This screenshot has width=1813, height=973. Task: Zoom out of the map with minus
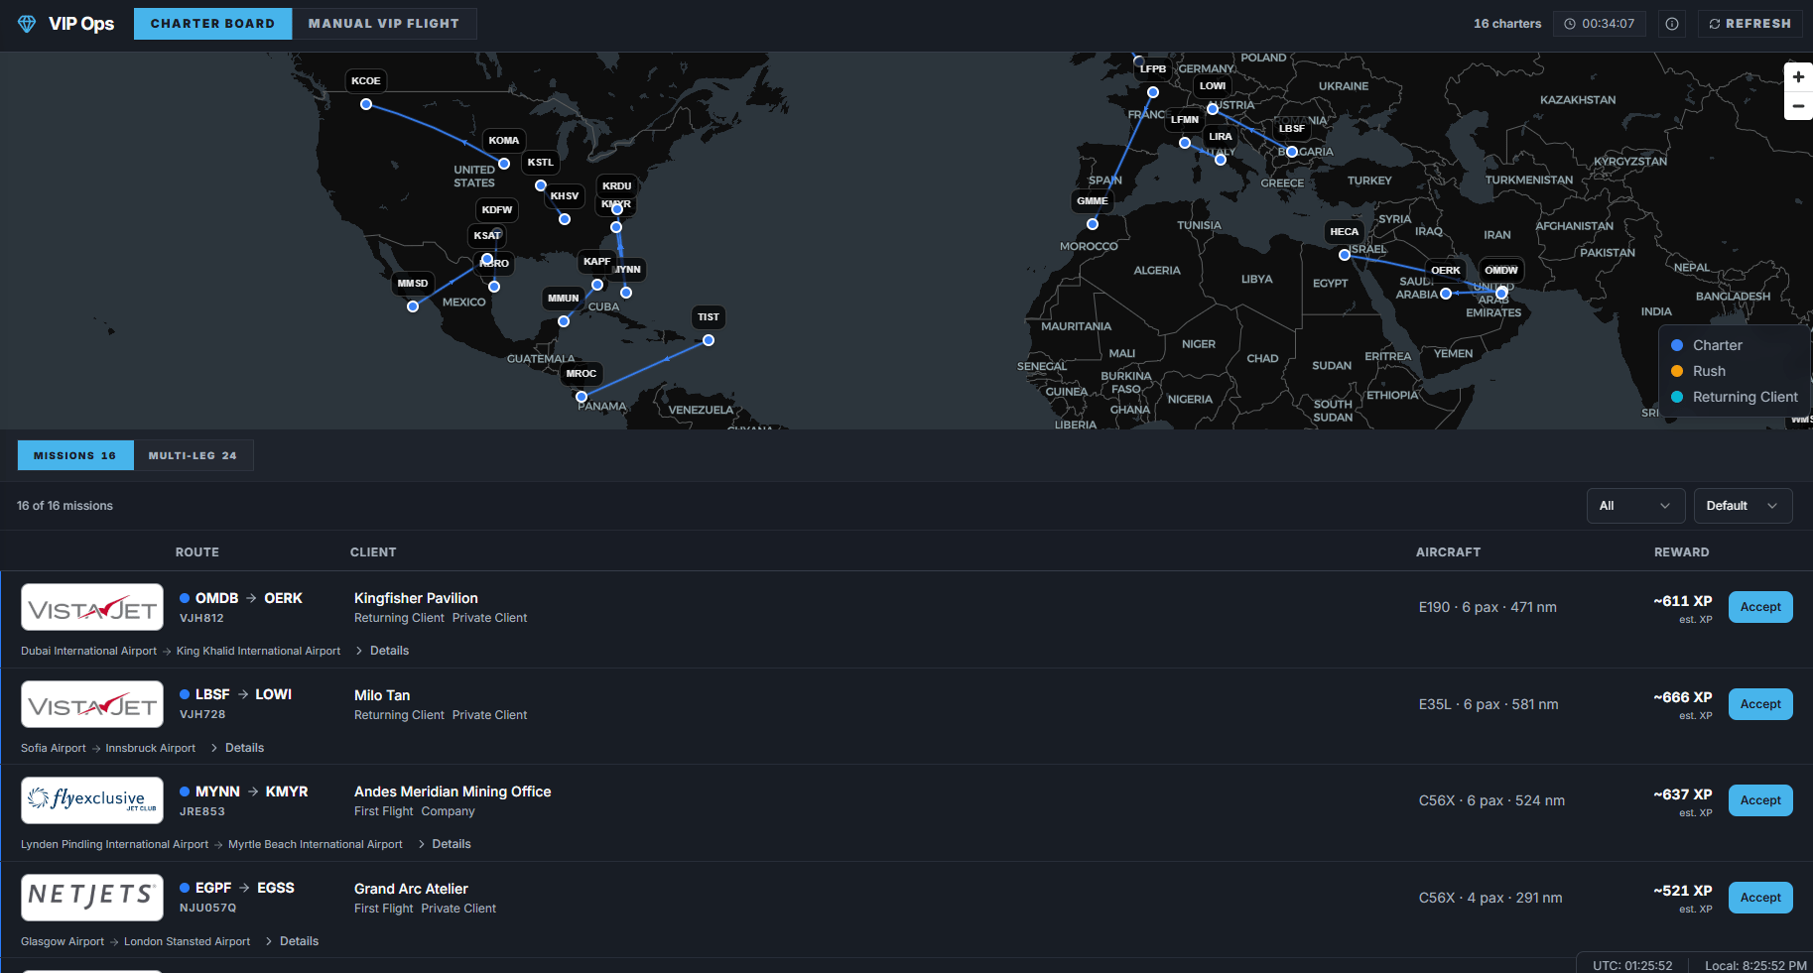pyautogui.click(x=1798, y=106)
